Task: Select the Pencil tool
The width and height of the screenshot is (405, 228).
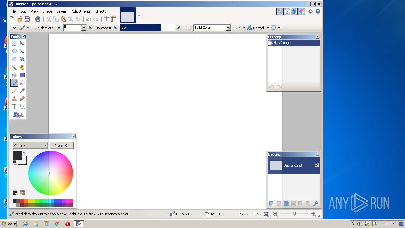Action: [14, 91]
